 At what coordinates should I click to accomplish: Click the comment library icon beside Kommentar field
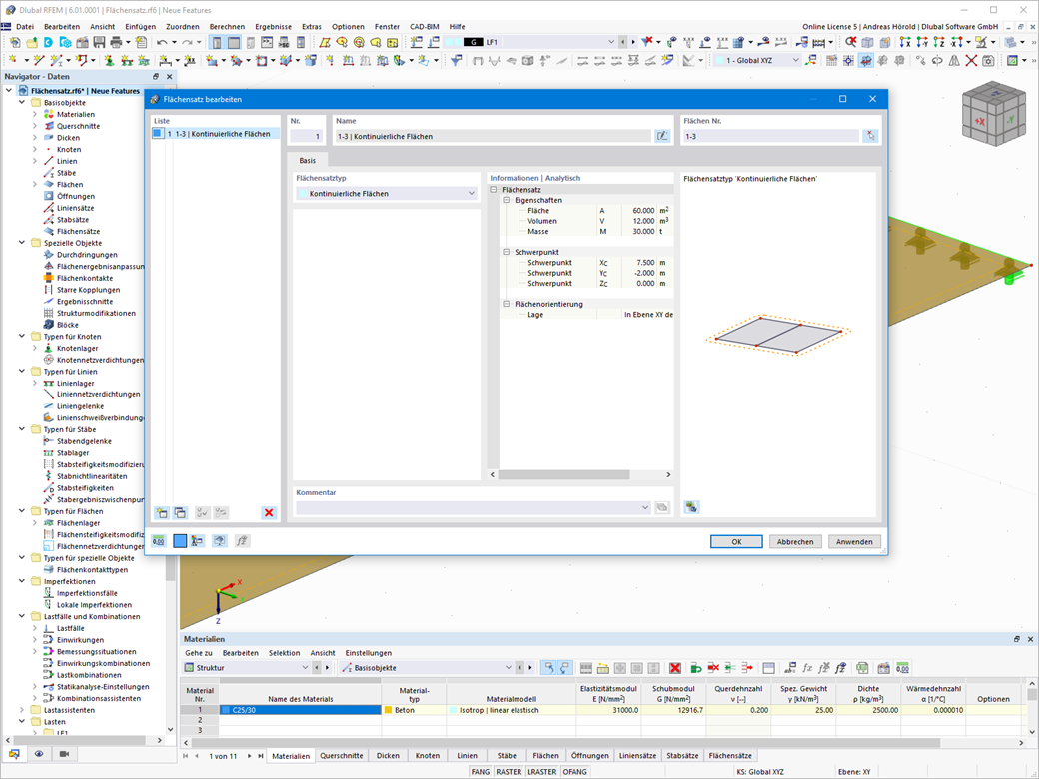[x=662, y=507]
